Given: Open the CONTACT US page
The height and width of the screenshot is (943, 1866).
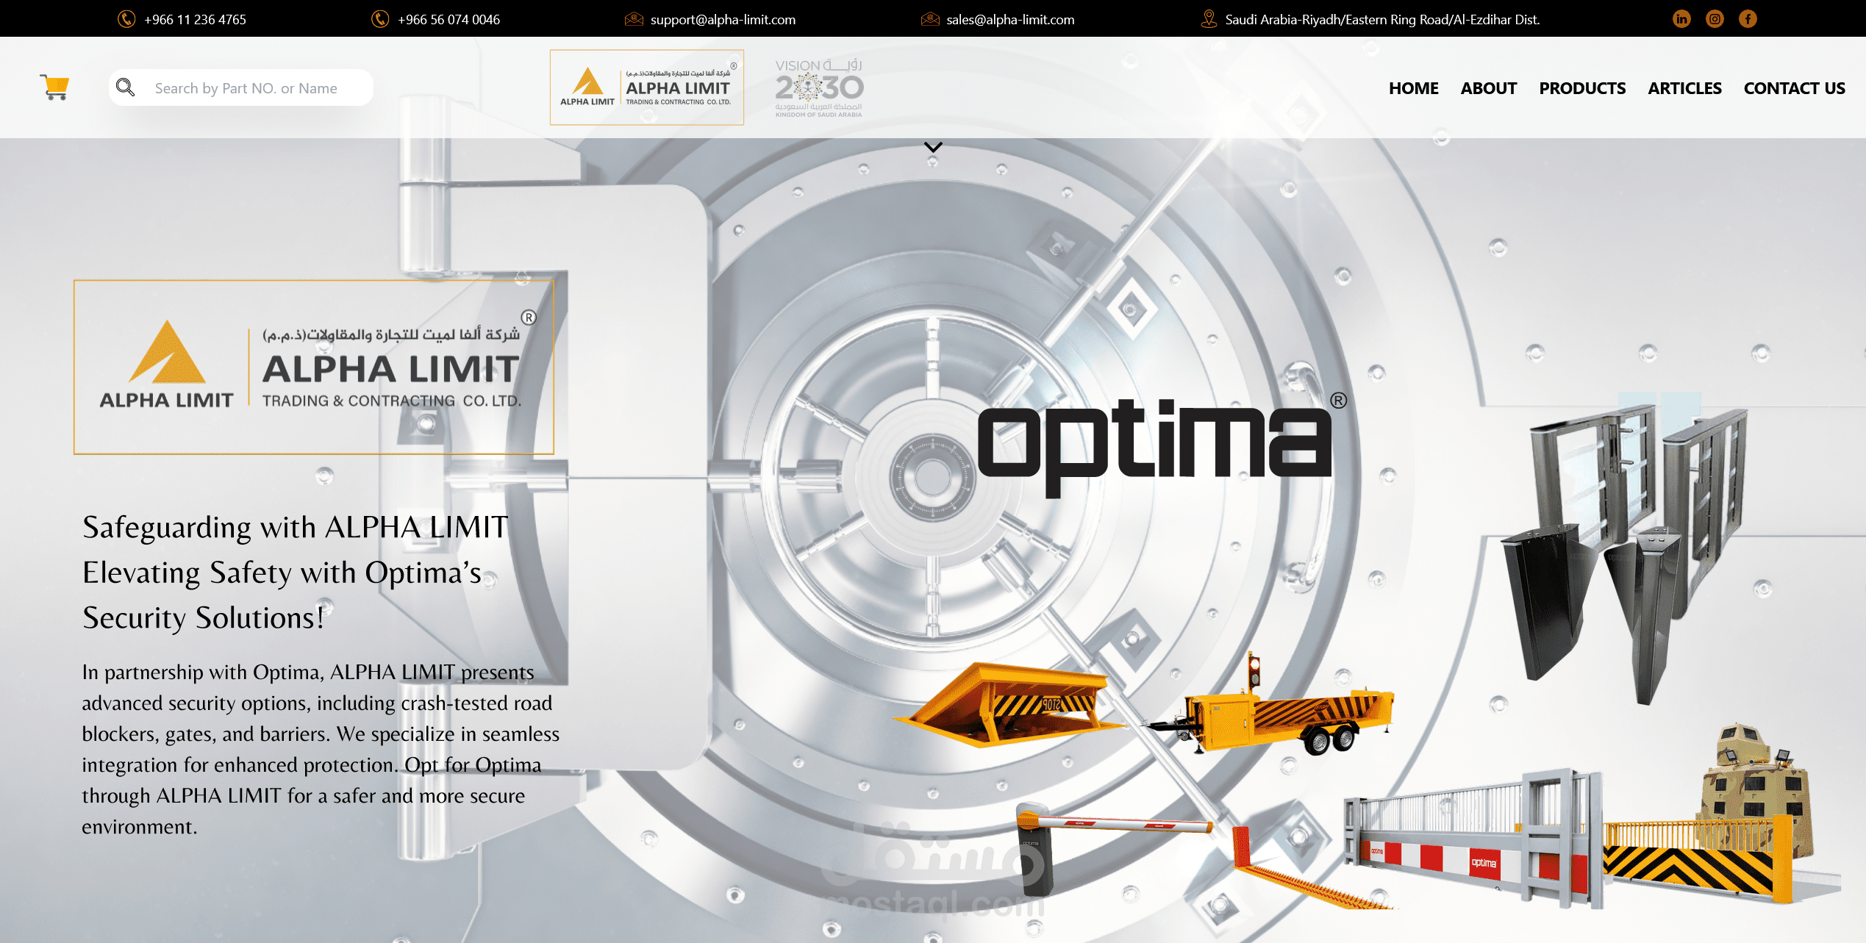Looking at the screenshot, I should [1794, 88].
